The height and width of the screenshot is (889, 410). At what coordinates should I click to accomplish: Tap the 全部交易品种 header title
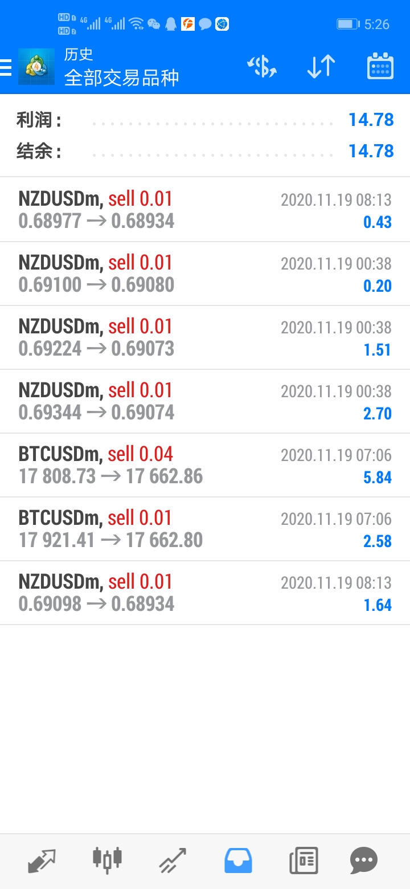121,78
